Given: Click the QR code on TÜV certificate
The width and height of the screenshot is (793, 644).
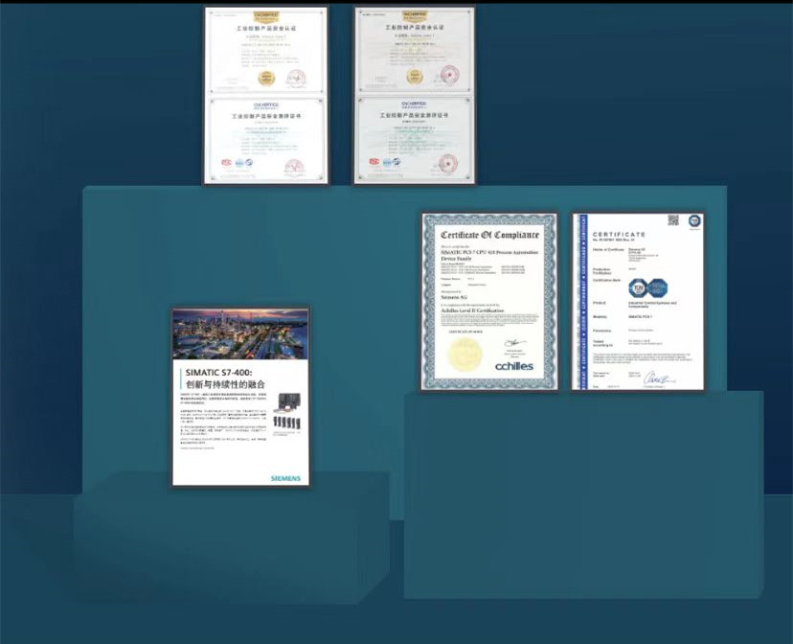Looking at the screenshot, I should click(673, 221).
